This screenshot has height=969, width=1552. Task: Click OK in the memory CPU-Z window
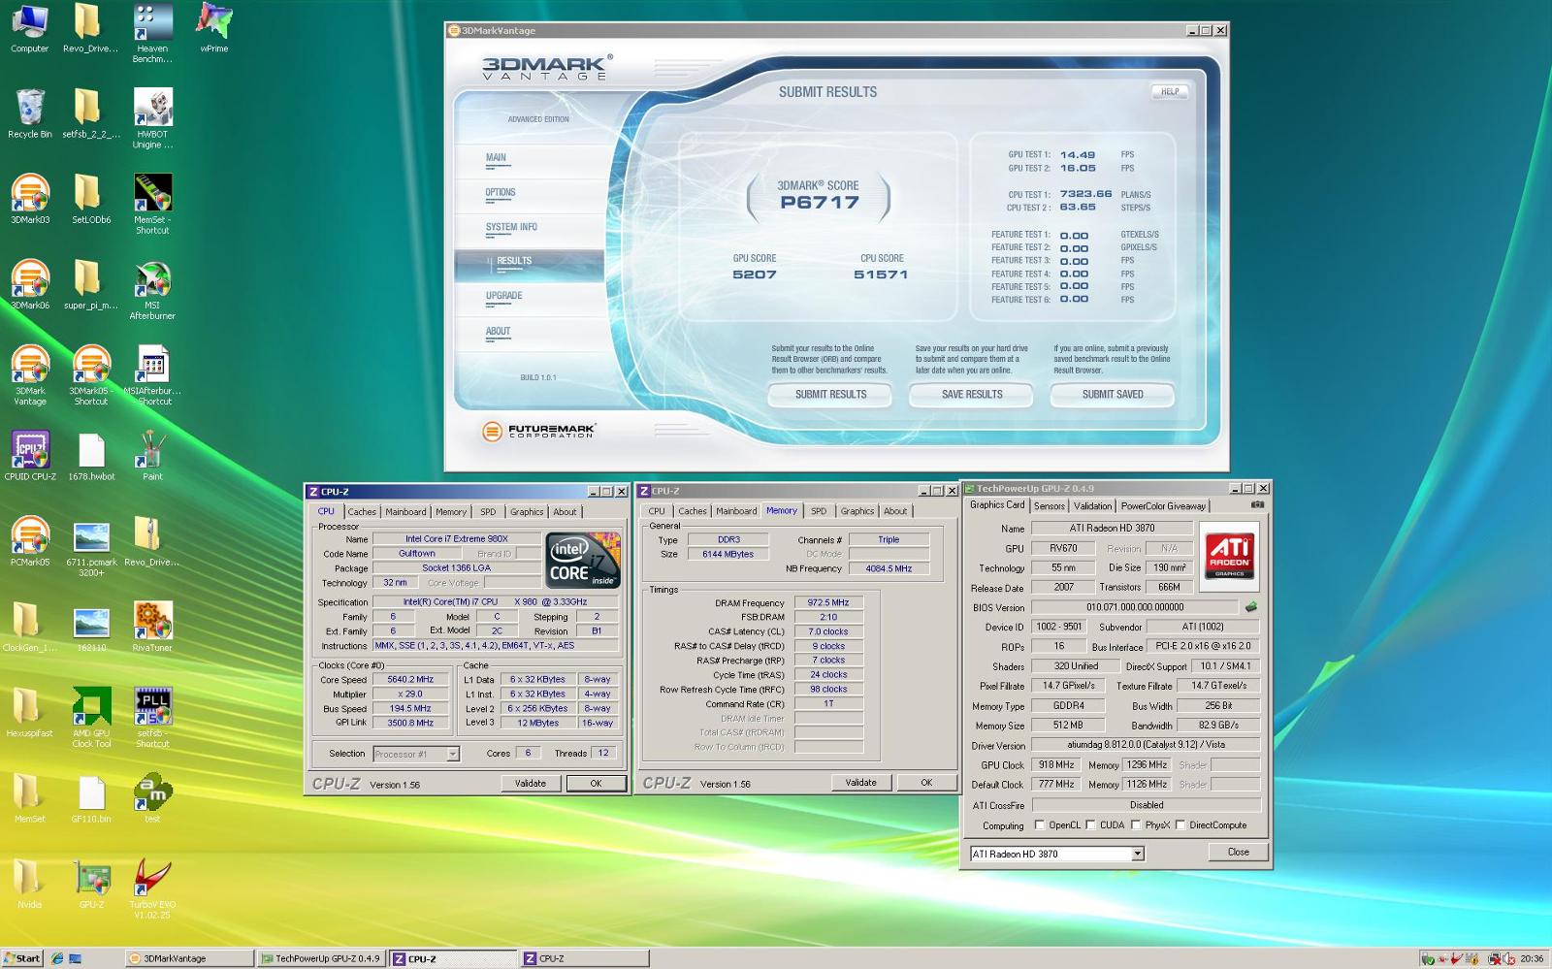[x=925, y=783]
